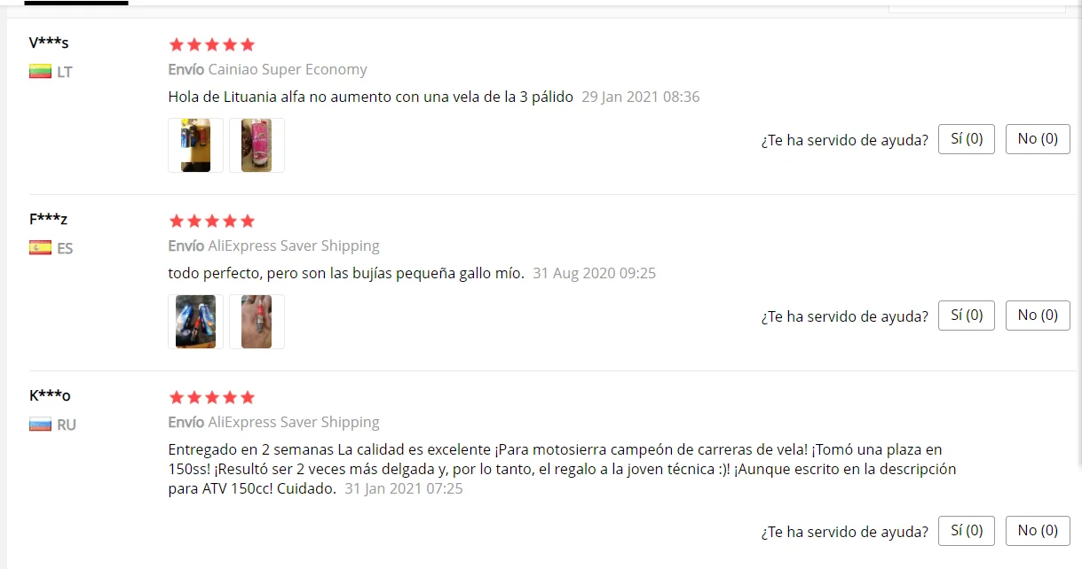Open pink spark plug photo in V***s review
The image size is (1082, 569).
(257, 145)
